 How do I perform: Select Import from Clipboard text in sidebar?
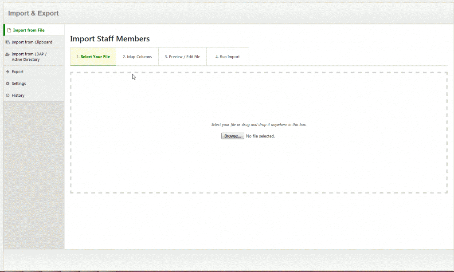[x=32, y=42]
